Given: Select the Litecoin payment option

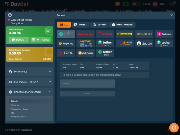Looking at the screenshot, I should point(144,43).
